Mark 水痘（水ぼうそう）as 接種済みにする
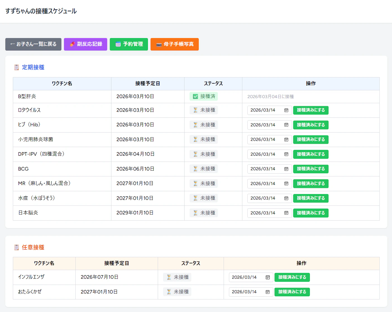The image size is (392, 312). click(x=311, y=198)
